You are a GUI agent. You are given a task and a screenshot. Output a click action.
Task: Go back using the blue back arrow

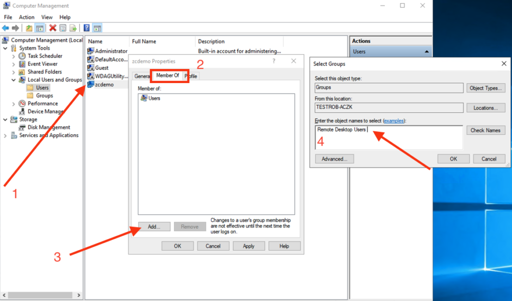[5, 28]
